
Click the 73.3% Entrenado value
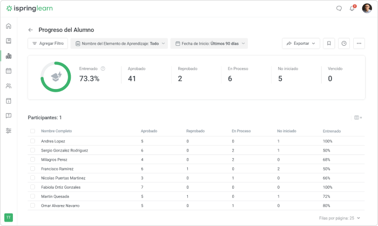(x=89, y=79)
